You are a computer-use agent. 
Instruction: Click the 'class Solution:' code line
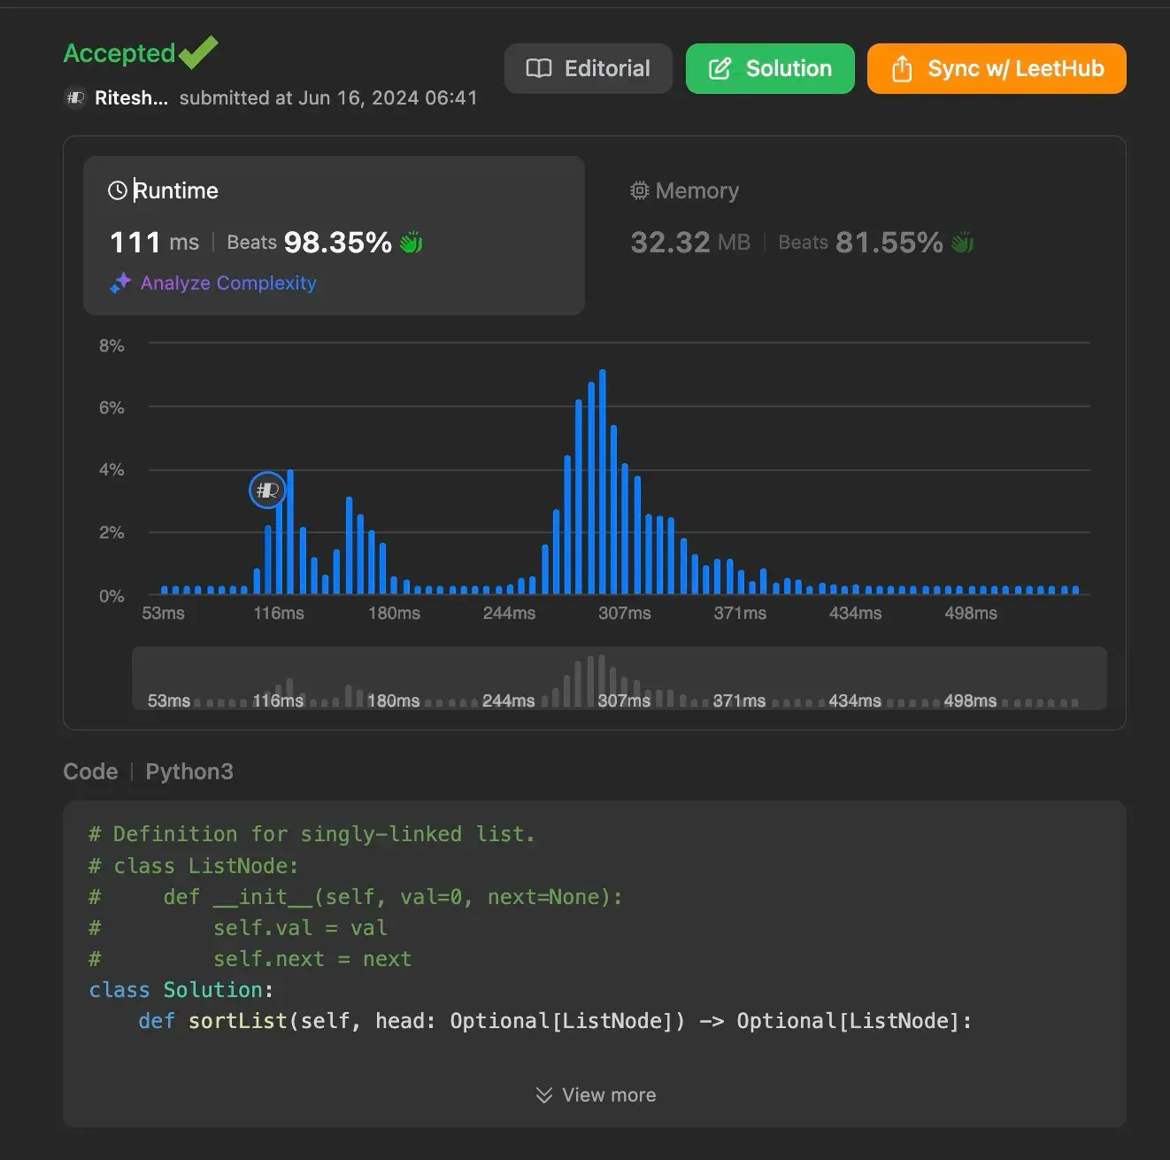click(181, 990)
